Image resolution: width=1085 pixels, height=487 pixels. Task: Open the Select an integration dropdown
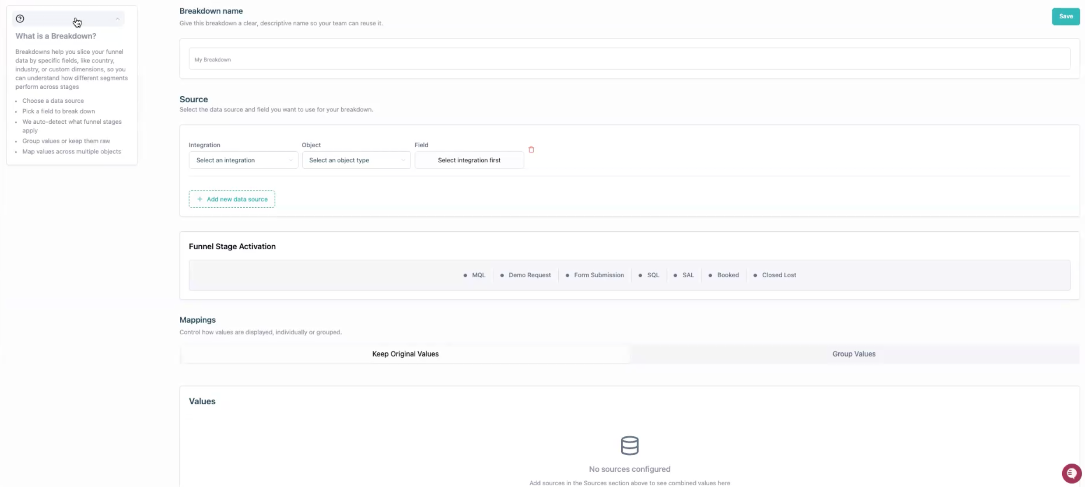(243, 160)
